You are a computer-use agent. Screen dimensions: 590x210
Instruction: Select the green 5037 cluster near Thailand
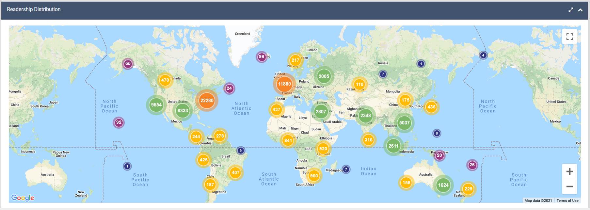pos(404,123)
